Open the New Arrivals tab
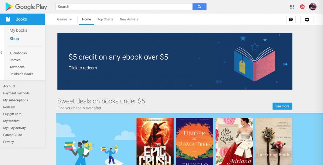 point(129,19)
